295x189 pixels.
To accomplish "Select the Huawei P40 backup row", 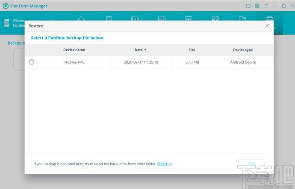I will (149, 62).
